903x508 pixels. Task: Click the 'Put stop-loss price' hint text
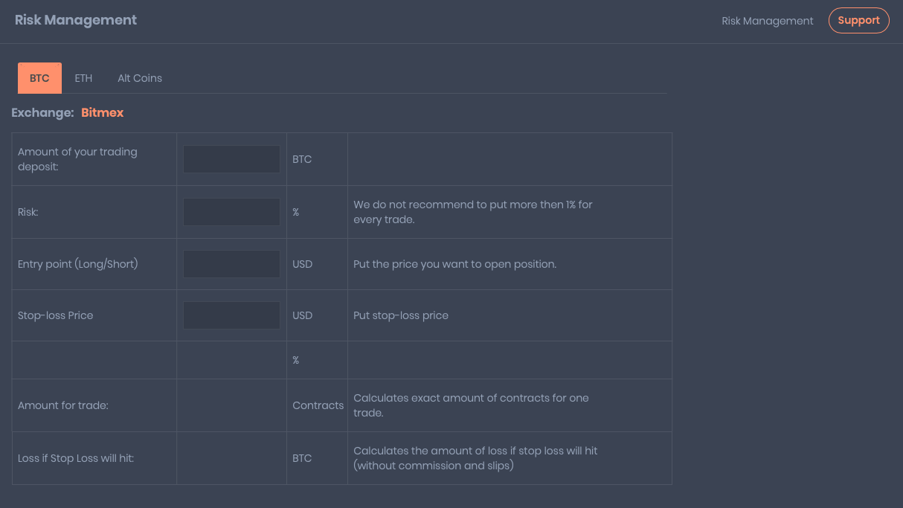point(401,315)
